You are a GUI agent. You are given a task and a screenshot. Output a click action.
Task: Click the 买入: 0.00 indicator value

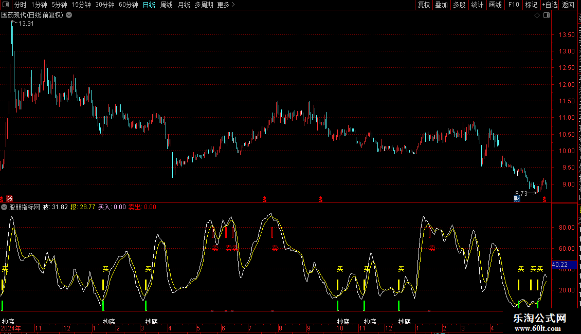click(112, 207)
